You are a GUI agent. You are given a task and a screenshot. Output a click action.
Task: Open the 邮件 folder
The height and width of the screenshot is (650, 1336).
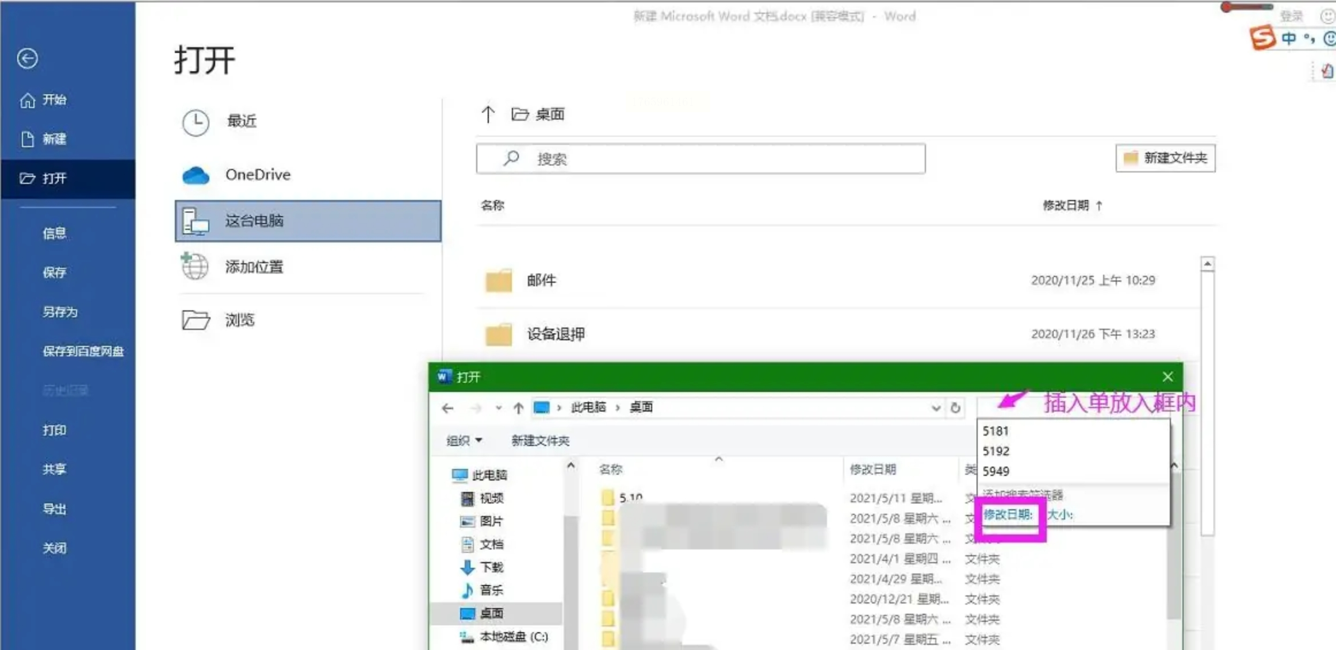point(541,280)
